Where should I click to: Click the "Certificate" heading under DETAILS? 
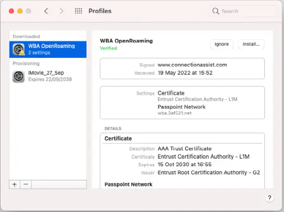point(118,138)
